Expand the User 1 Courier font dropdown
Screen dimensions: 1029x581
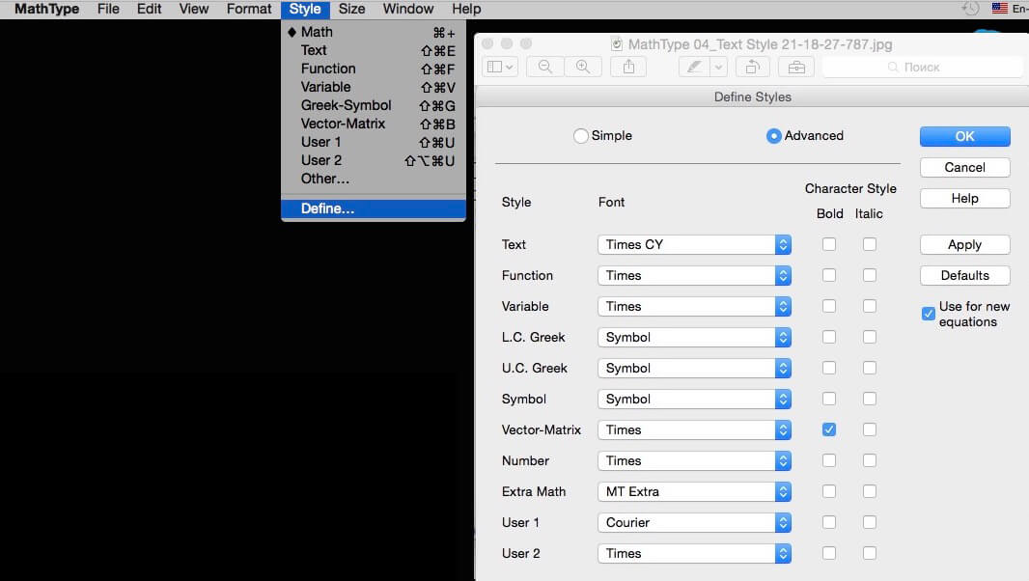tap(694, 522)
